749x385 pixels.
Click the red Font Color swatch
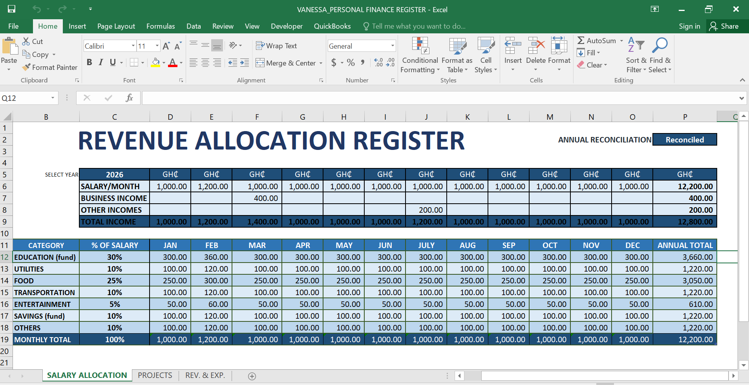coord(173,62)
